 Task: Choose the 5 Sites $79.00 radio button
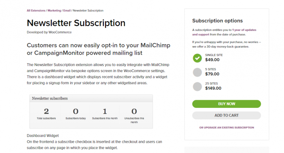pos(197,72)
